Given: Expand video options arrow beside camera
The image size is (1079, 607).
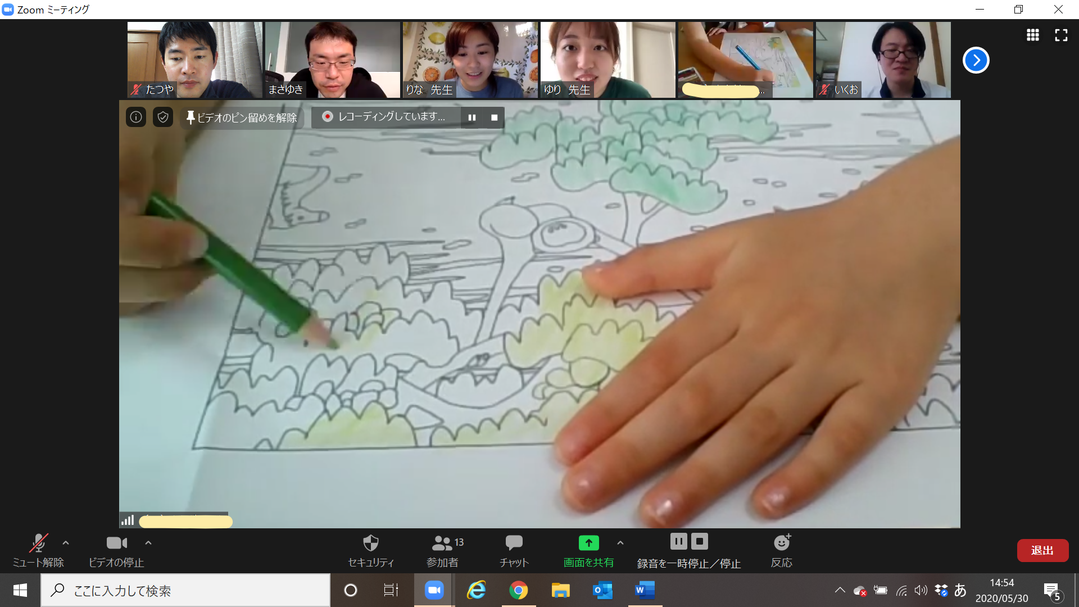Looking at the screenshot, I should [x=148, y=543].
